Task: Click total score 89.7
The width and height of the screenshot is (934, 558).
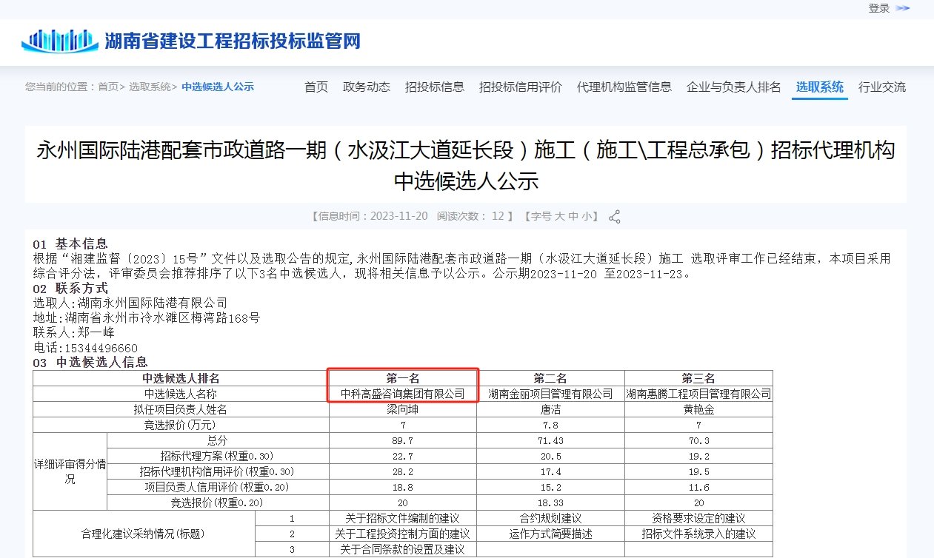Action: [403, 440]
